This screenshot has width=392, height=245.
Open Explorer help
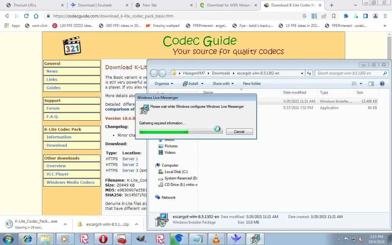point(382,84)
